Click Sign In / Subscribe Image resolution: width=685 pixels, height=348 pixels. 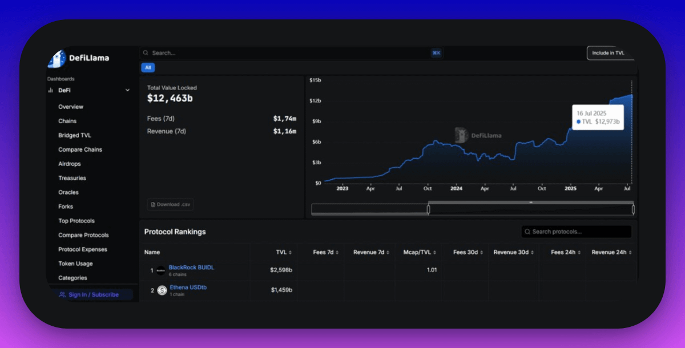click(x=94, y=295)
